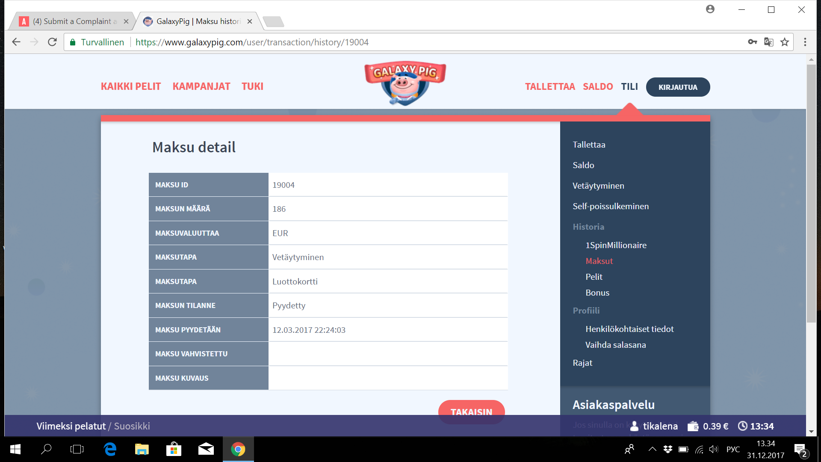This screenshot has height=462, width=821.
Task: Click Viimeksi pelatut in bottom bar
Action: point(71,426)
